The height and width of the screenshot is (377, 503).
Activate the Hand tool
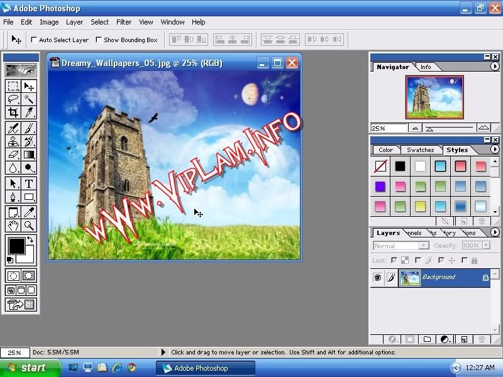point(13,226)
